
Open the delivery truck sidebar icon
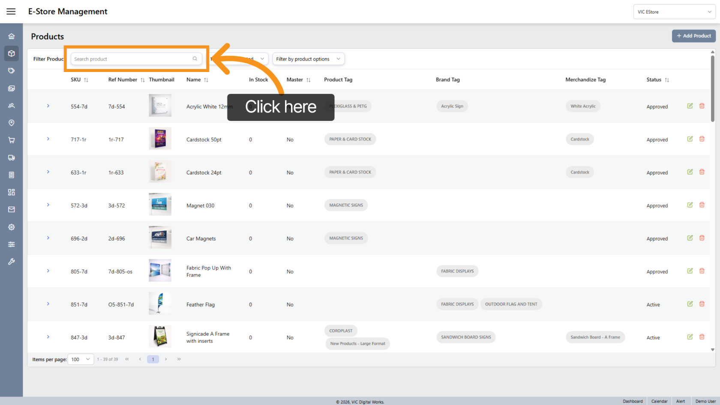point(12,158)
